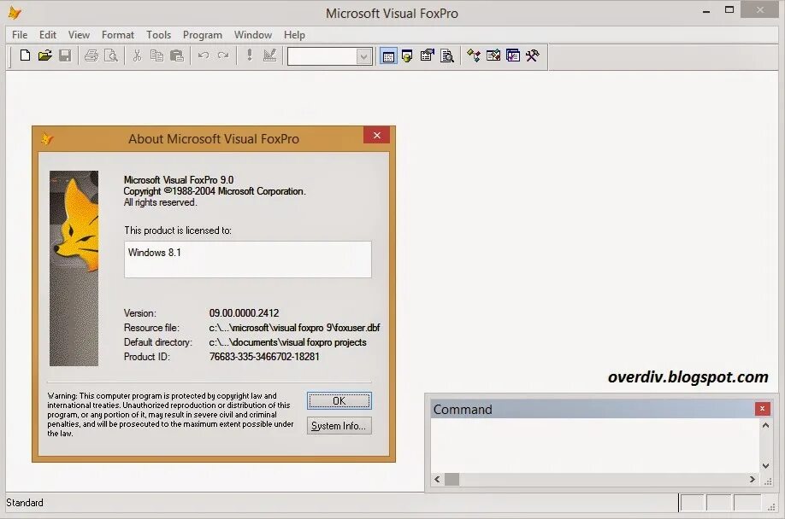
Task: Open the Class Browser toolbar icon
Action: 474,56
